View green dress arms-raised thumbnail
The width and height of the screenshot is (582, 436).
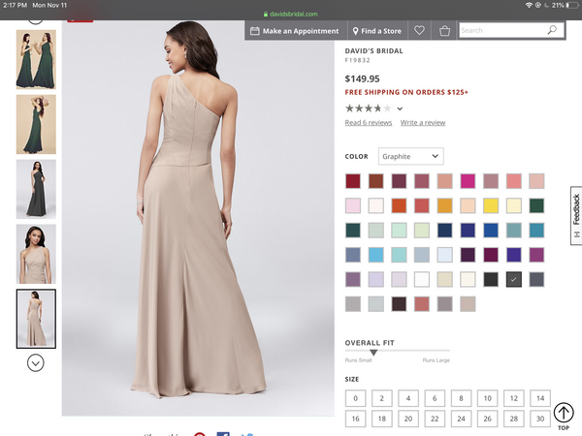(x=36, y=124)
